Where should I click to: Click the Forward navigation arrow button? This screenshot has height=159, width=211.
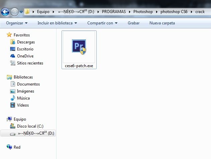14,12
